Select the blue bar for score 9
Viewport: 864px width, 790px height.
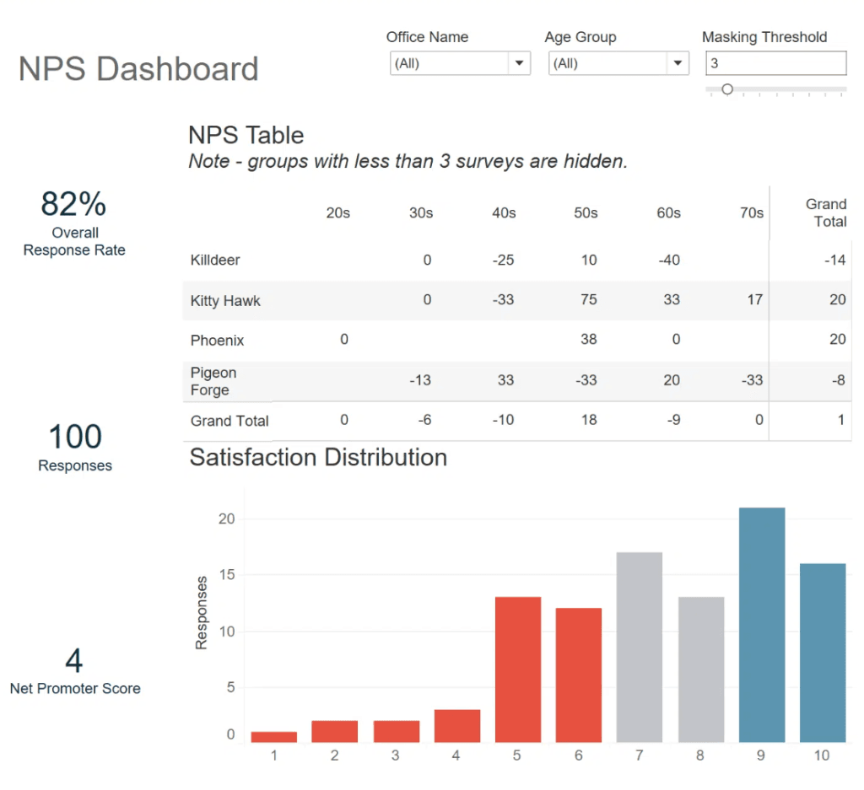762,624
